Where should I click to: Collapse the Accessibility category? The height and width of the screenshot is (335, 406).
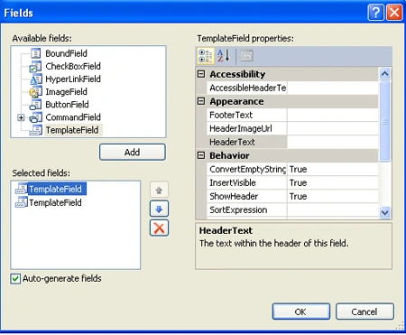tap(201, 74)
